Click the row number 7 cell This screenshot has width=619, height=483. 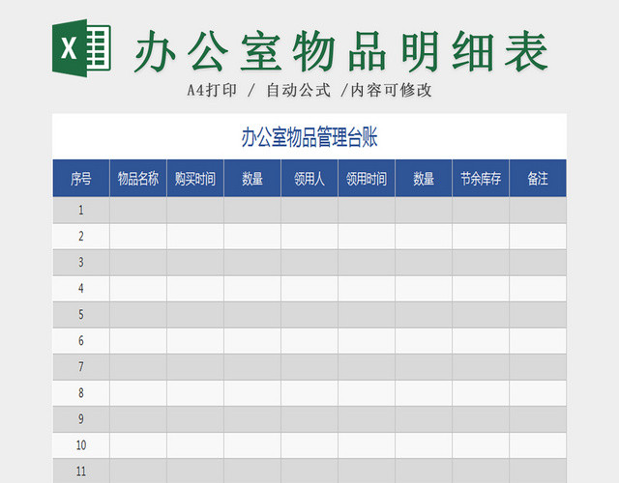click(81, 367)
